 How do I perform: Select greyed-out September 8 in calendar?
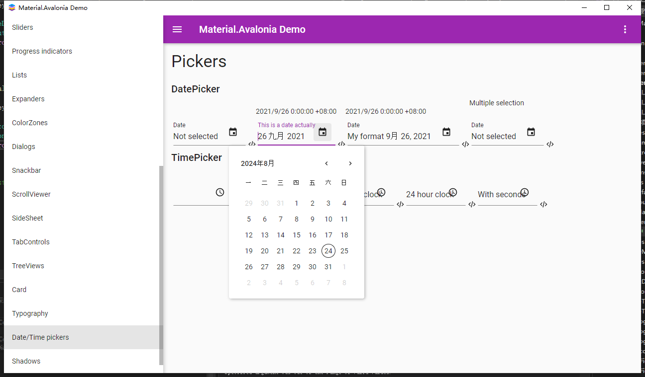pyautogui.click(x=344, y=283)
